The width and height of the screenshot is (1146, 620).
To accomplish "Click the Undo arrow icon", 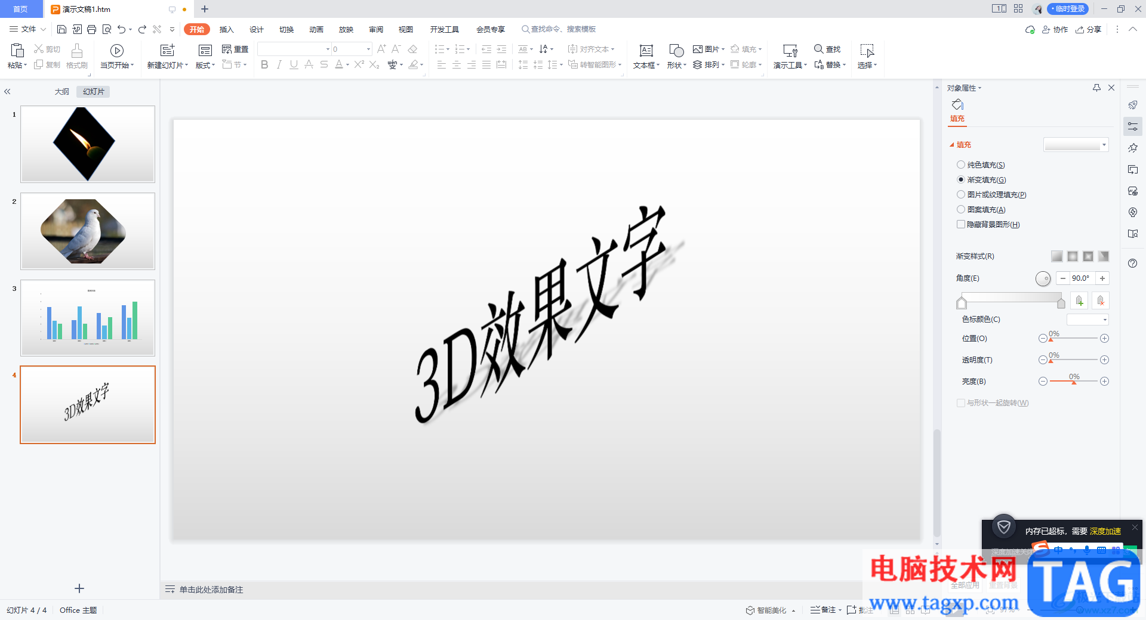I will coord(122,29).
